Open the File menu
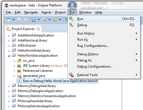143x110 pixels. [8, 12]
